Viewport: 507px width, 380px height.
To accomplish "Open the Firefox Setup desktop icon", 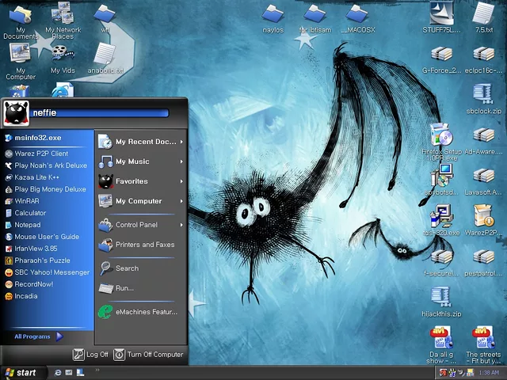I will click(441, 136).
